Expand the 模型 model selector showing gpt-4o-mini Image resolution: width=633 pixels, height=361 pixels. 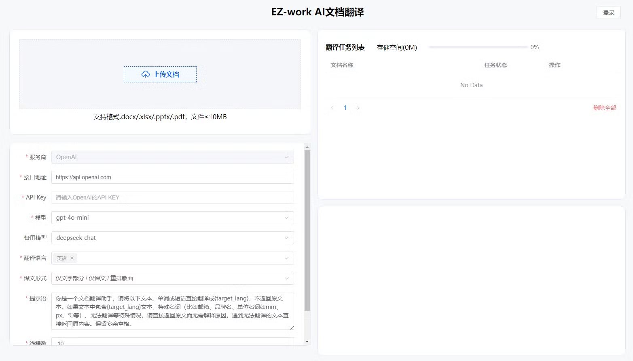tap(286, 218)
